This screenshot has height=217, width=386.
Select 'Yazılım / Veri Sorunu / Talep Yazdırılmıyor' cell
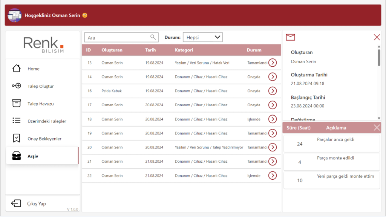209,147
